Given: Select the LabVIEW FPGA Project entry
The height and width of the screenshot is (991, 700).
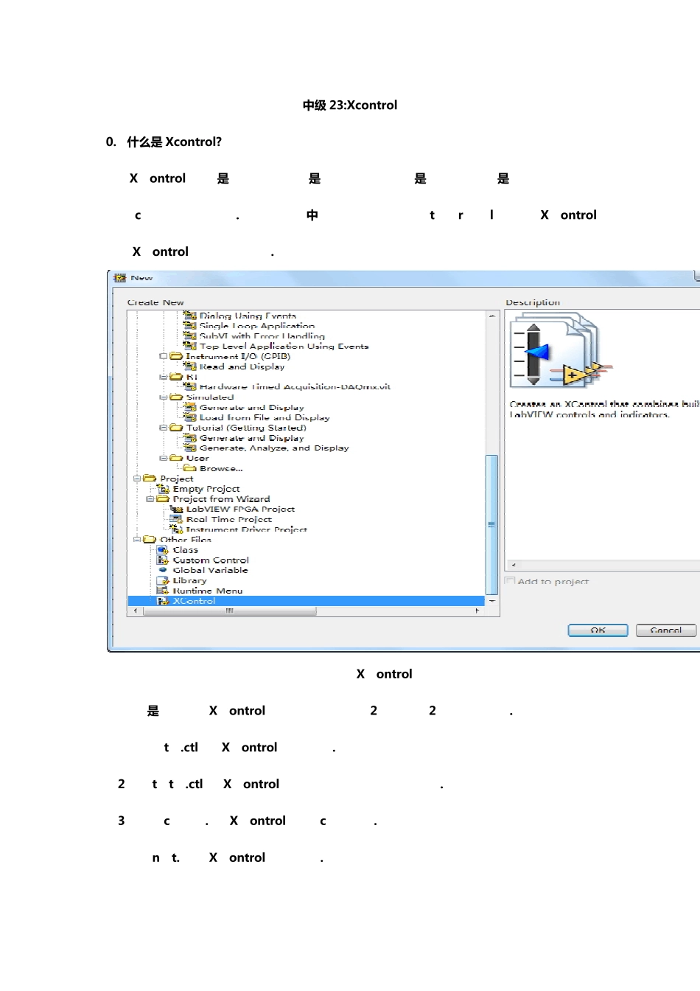Looking at the screenshot, I should 240,509.
